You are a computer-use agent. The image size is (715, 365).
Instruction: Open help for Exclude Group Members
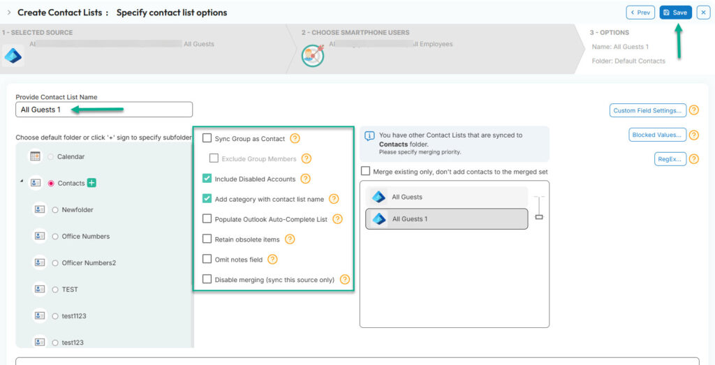(x=307, y=158)
